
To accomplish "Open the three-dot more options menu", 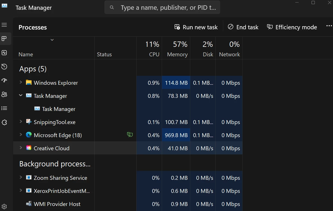I will pyautogui.click(x=329, y=26).
